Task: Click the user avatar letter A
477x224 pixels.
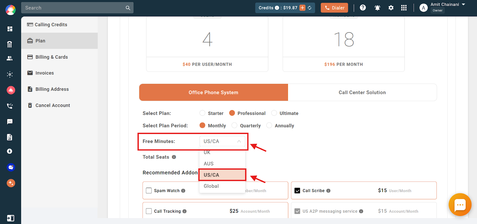Action: point(424,8)
